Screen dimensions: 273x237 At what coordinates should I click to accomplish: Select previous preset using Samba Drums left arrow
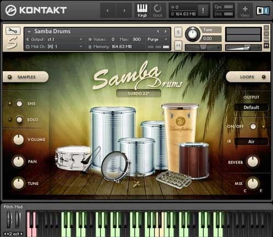pyautogui.click(x=158, y=31)
